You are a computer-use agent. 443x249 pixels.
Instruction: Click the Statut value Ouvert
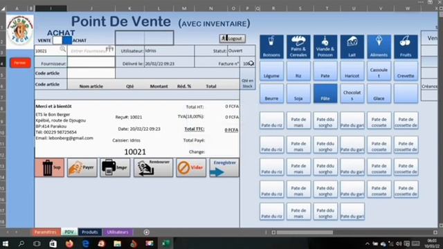[x=242, y=50]
